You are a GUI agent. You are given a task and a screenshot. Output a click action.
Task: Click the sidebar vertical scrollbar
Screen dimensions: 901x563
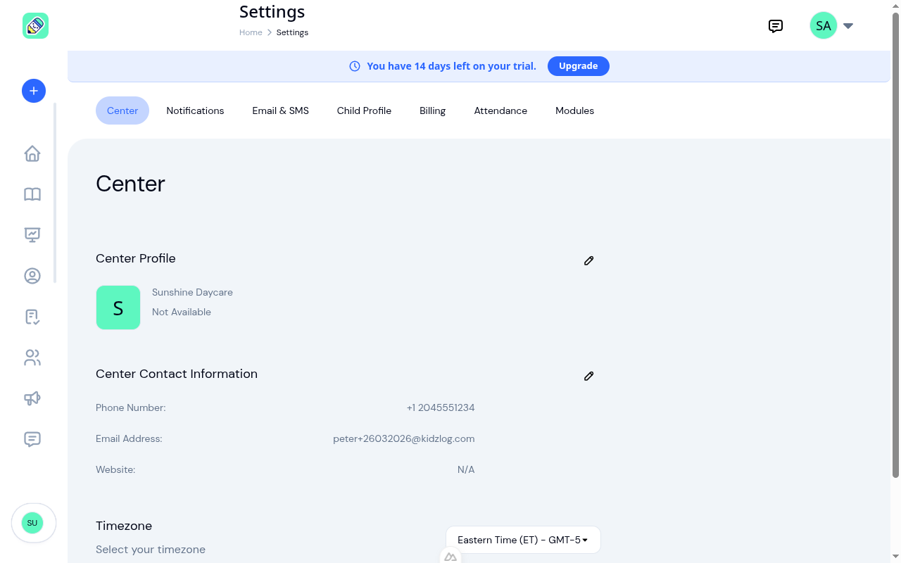coord(54,193)
